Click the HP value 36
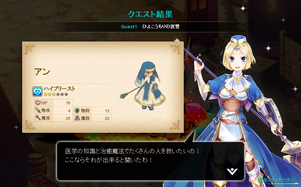Image resolution: width=301 pixels, height=187 pixels. coord(68,103)
